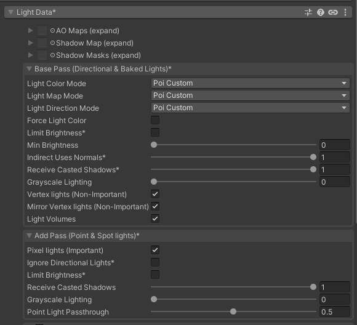The width and height of the screenshot is (357, 325).
Task: Click the Point Light Passthrough slider handle
Action: click(233, 311)
